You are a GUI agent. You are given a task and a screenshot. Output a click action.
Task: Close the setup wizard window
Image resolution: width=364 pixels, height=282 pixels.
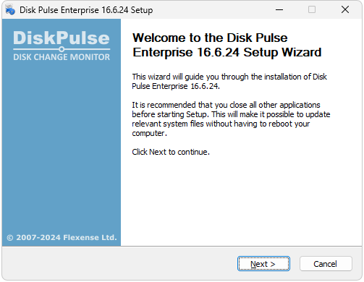point(345,10)
